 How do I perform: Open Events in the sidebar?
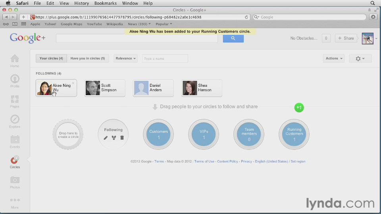(15, 140)
